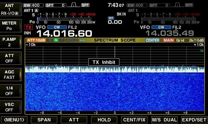Select the green S scope marker icon
Image resolution: width=208 pixels, height=124 pixels.
56,40
